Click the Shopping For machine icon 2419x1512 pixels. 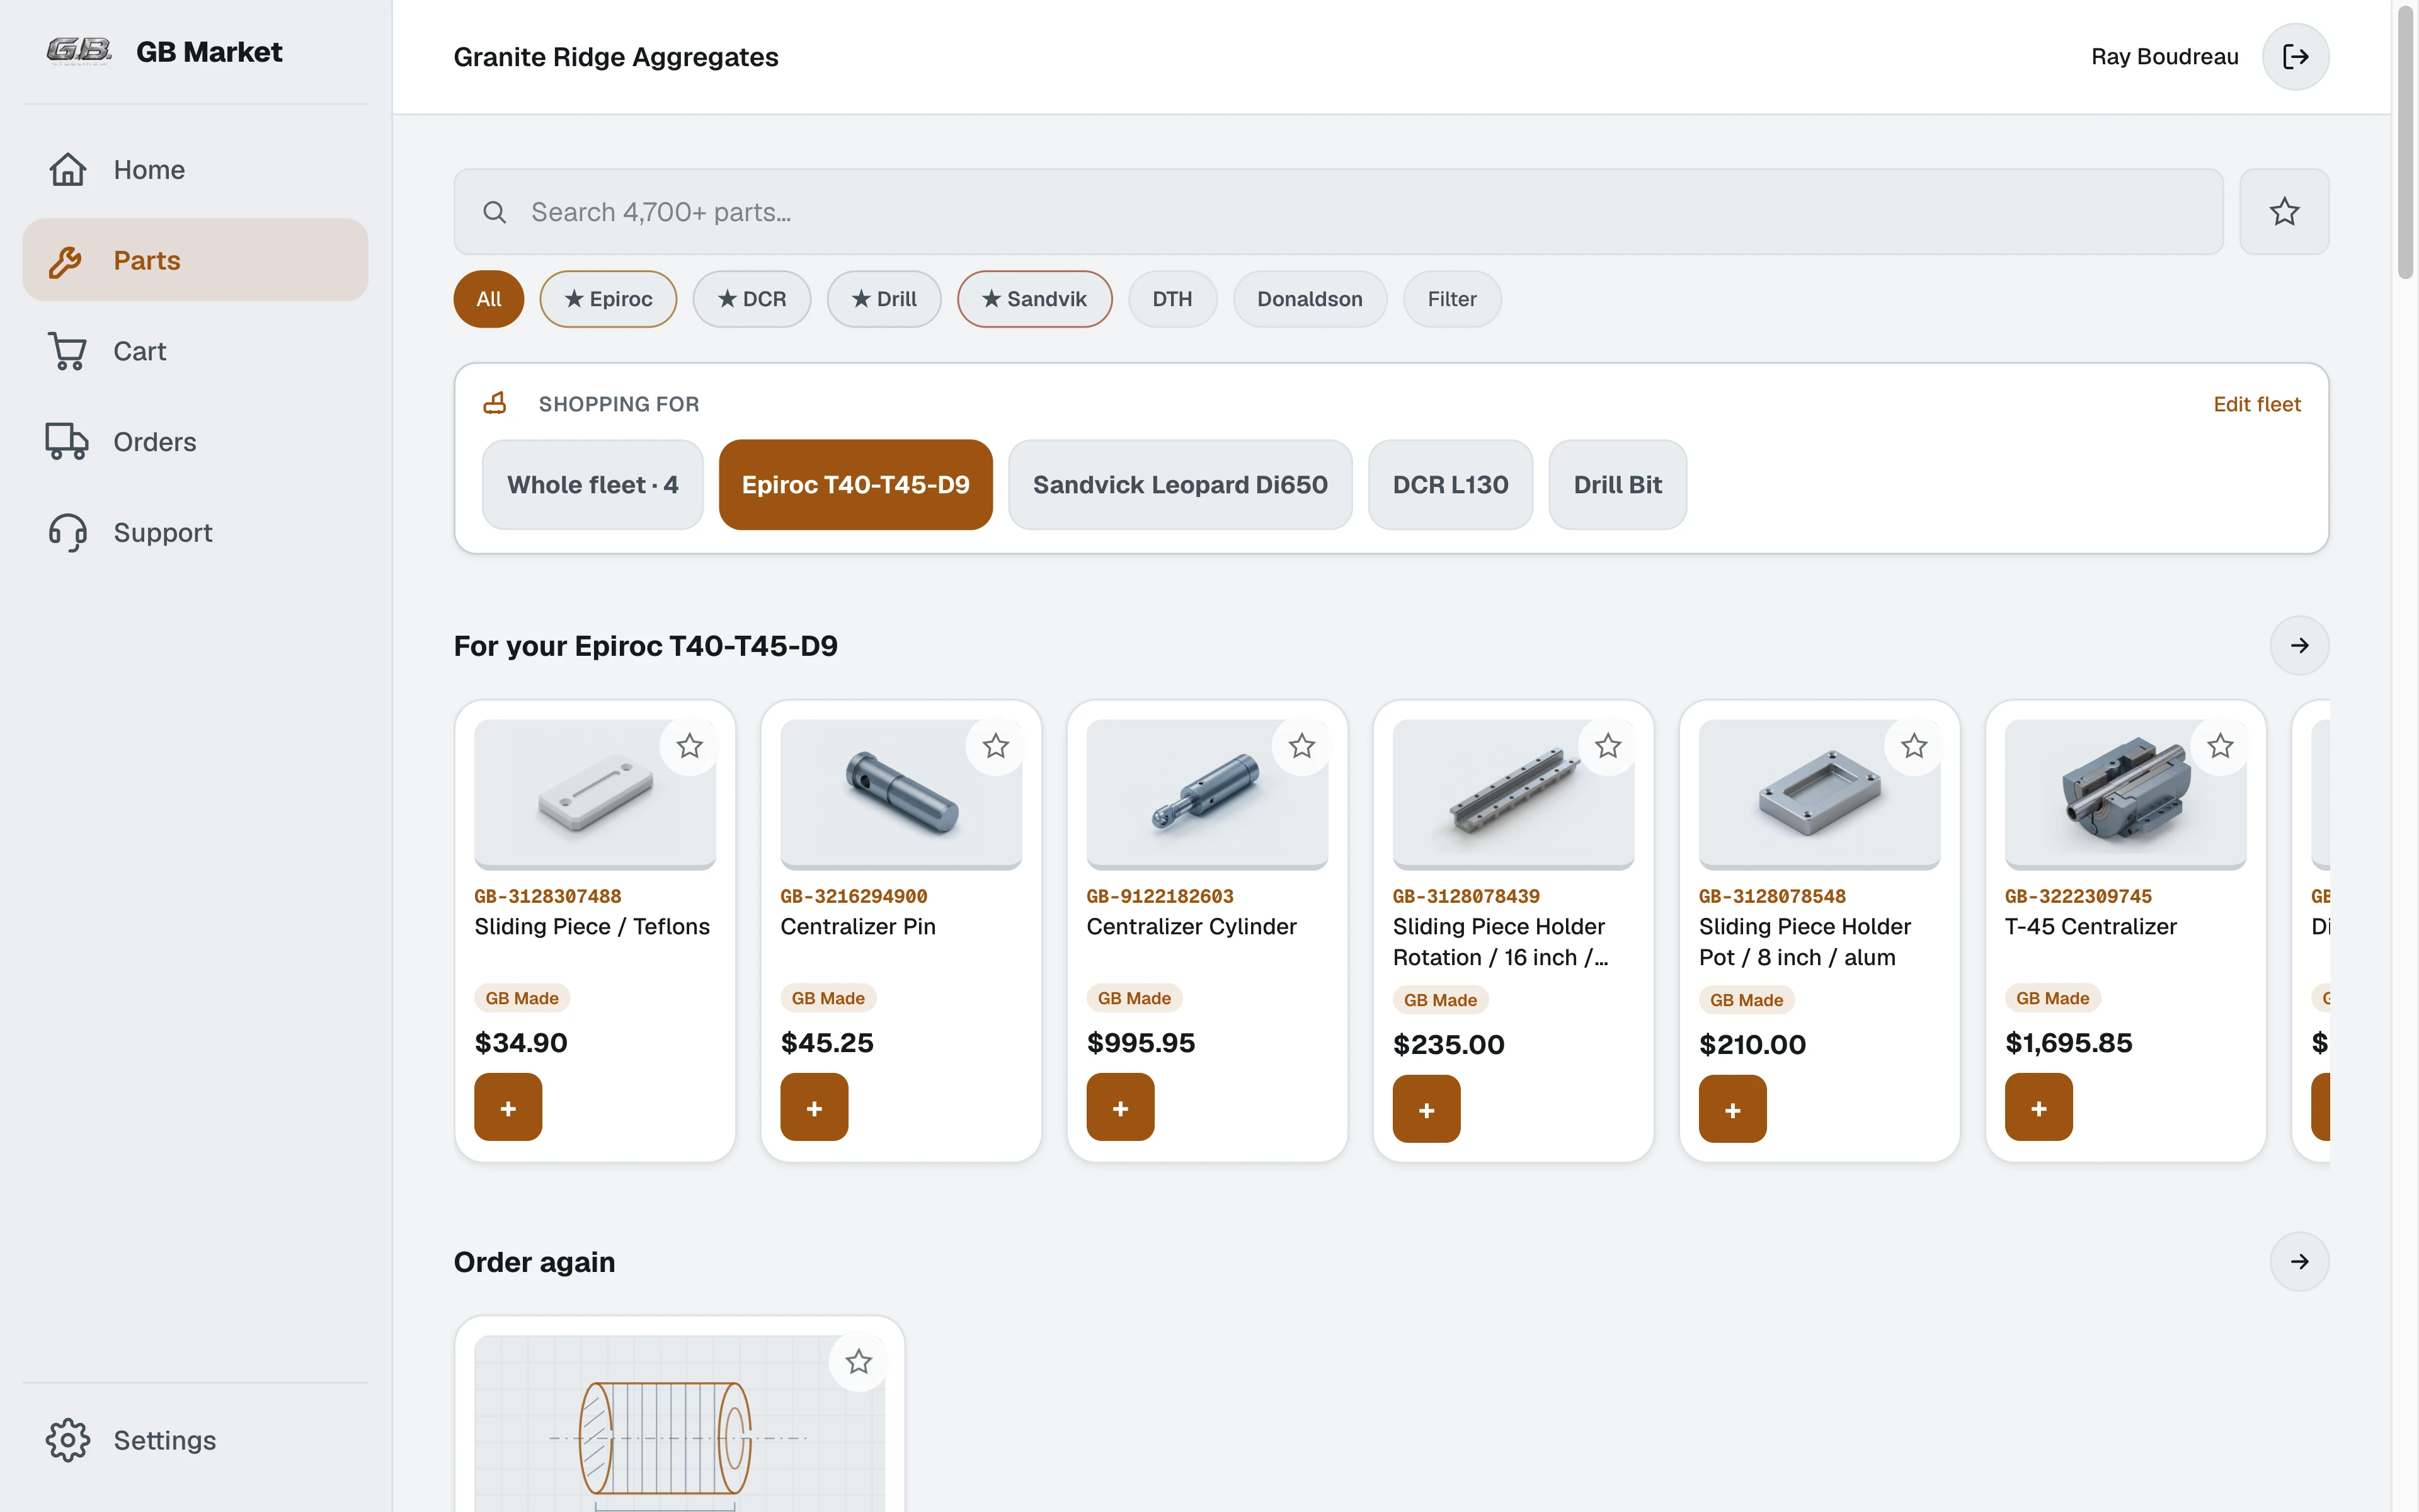click(x=496, y=403)
